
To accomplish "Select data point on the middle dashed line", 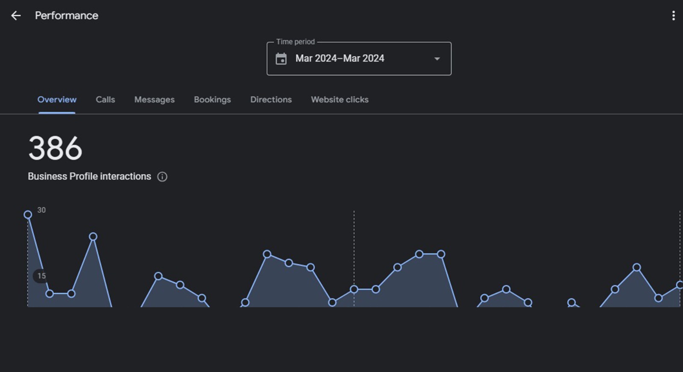I will (354, 289).
